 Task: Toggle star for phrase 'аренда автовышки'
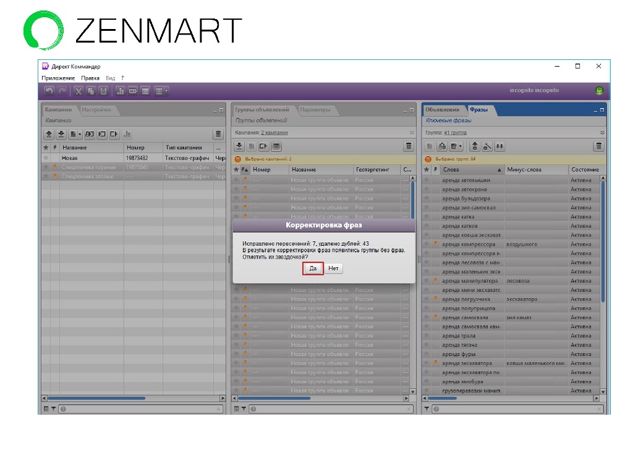427,180
